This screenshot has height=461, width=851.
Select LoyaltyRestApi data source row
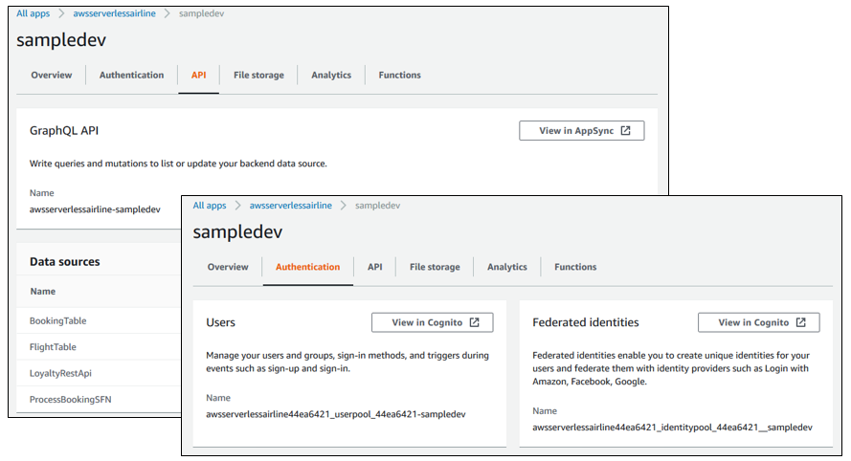(99, 373)
